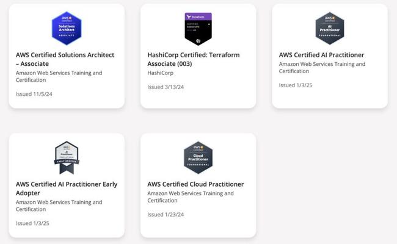Open HashiCorp Certified: Terraform Associate (003) title
Image resolution: width=397 pixels, height=244 pixels.
[x=194, y=59]
